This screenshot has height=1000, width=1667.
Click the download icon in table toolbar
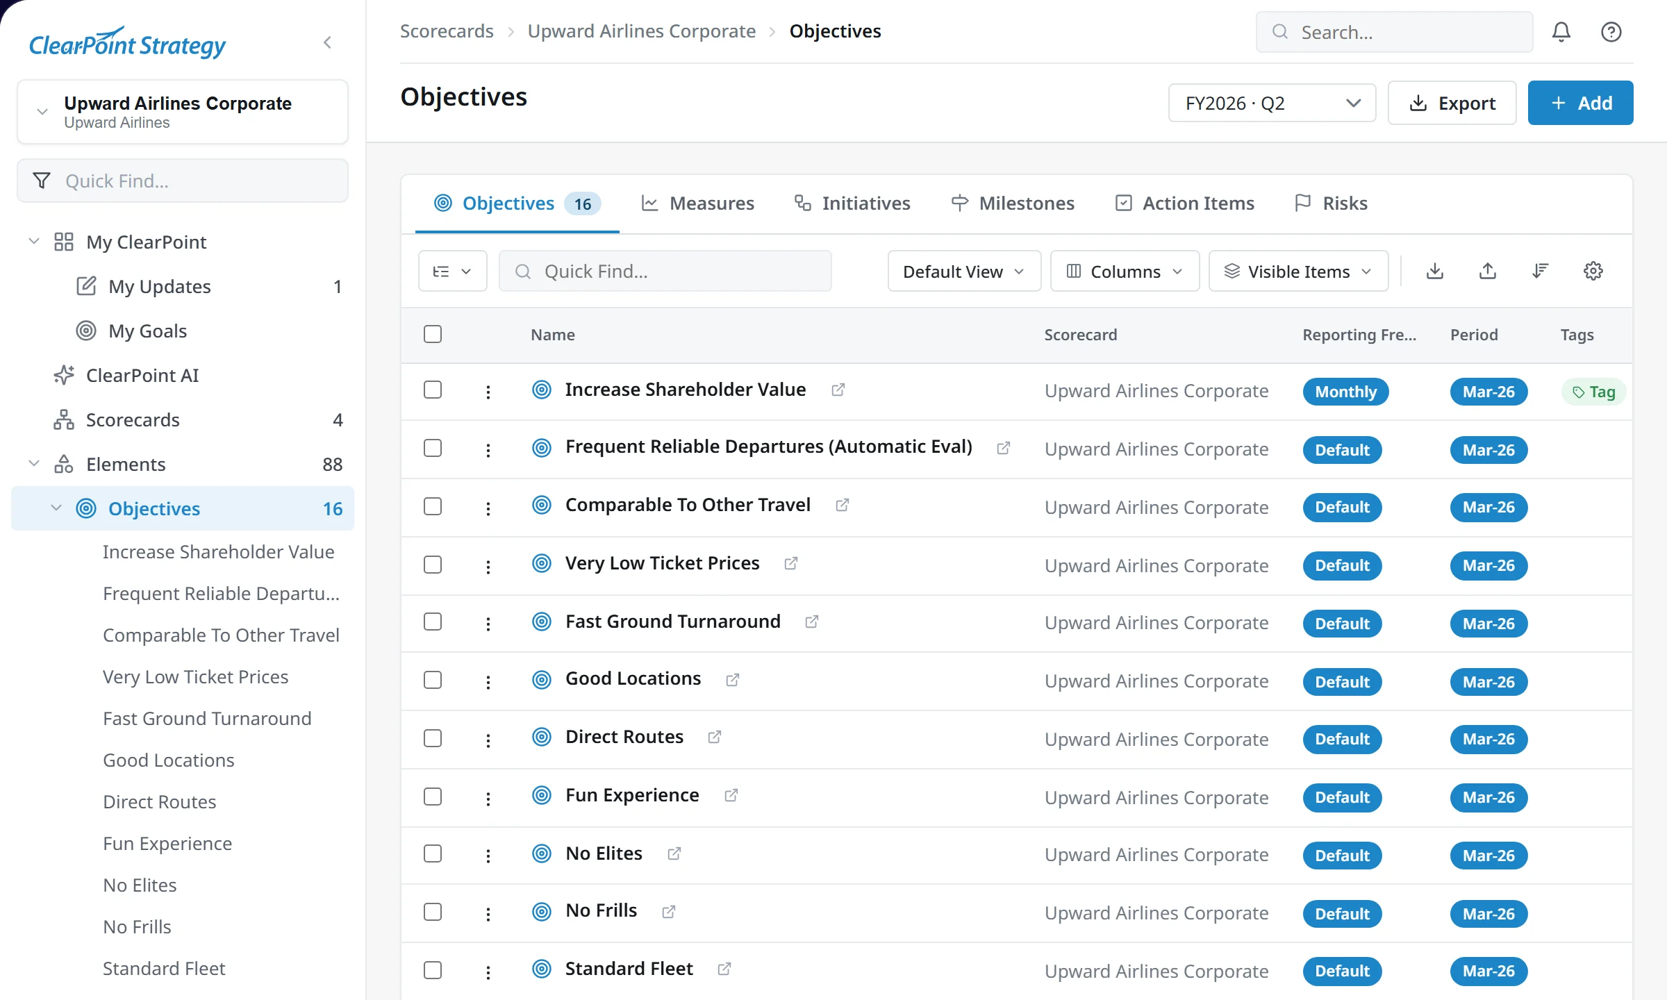click(x=1434, y=271)
